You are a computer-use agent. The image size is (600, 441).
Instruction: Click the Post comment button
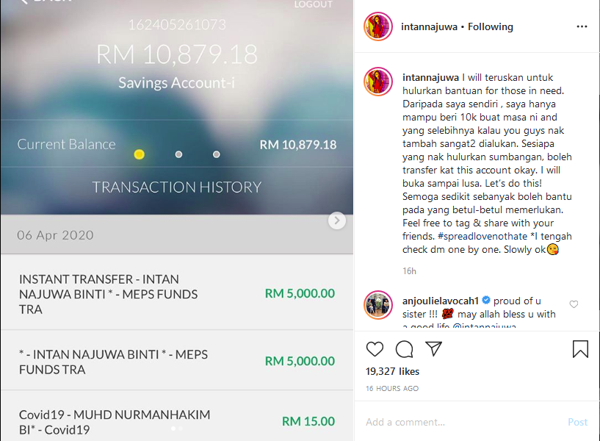coord(577,422)
